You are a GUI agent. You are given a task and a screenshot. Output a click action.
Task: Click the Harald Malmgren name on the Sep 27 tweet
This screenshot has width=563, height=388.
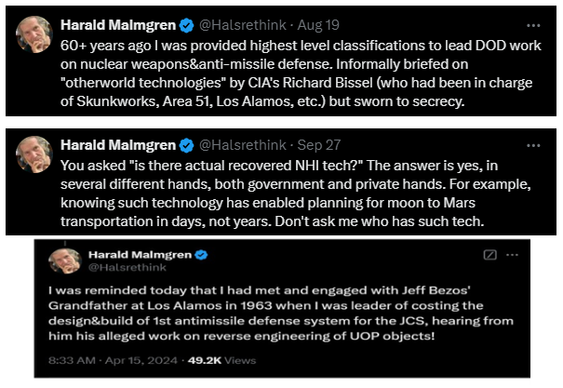click(117, 145)
